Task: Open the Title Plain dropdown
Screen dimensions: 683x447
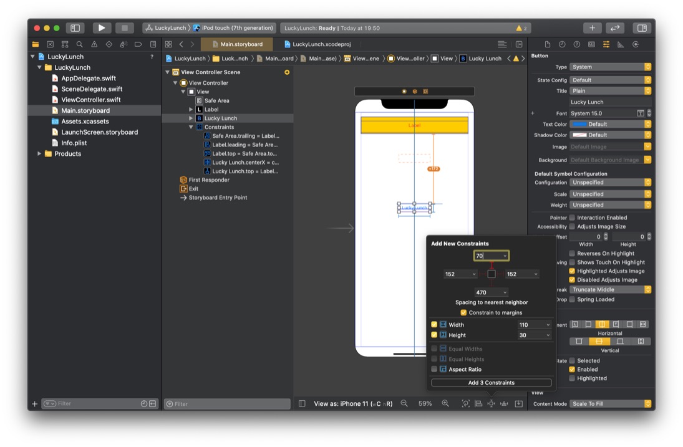Action: 610,91
